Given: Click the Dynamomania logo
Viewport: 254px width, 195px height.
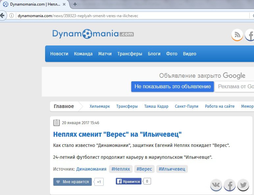Looking at the screenshot, I should point(93,34).
